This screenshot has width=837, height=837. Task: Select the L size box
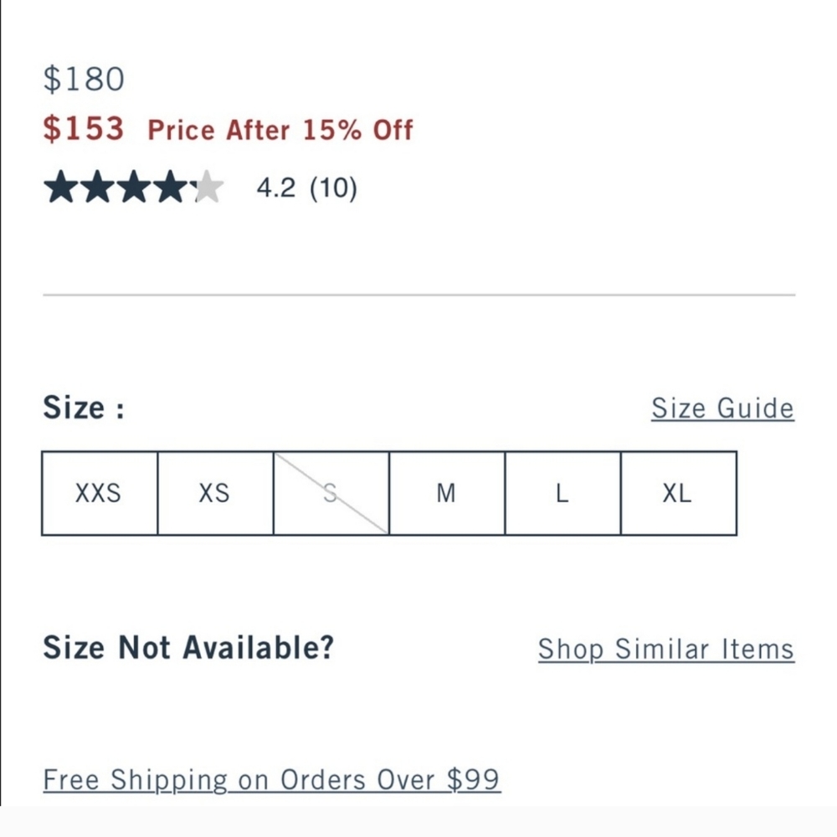(x=562, y=493)
